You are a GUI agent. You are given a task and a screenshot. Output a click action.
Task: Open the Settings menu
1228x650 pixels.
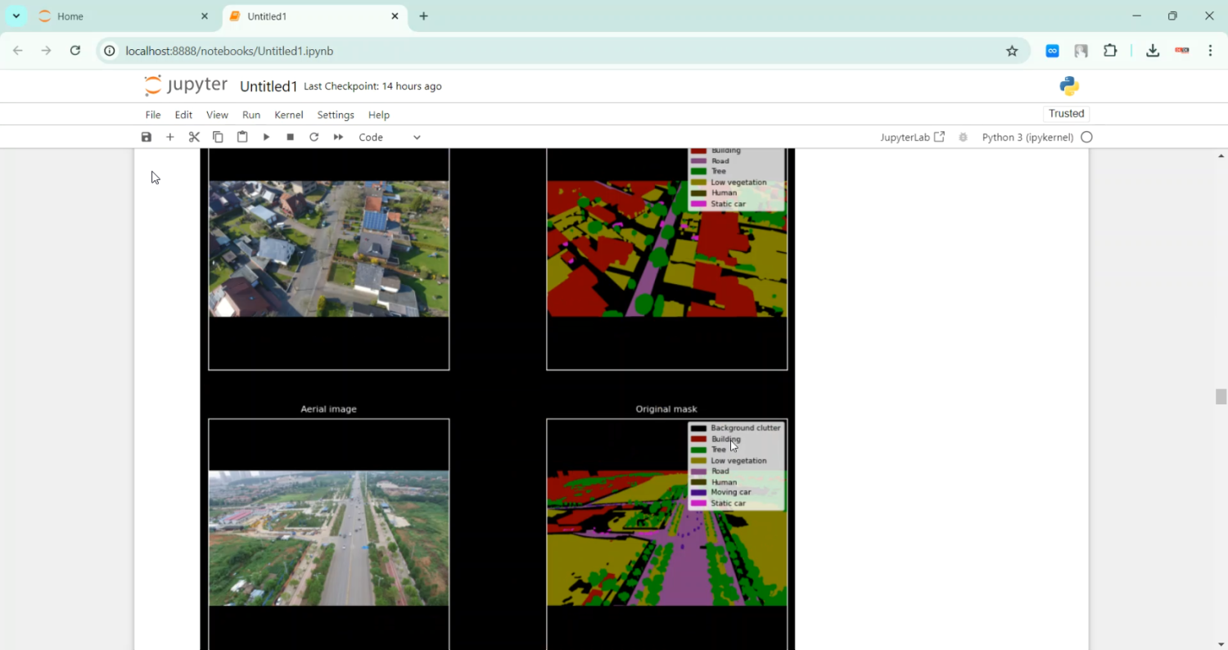coord(336,115)
